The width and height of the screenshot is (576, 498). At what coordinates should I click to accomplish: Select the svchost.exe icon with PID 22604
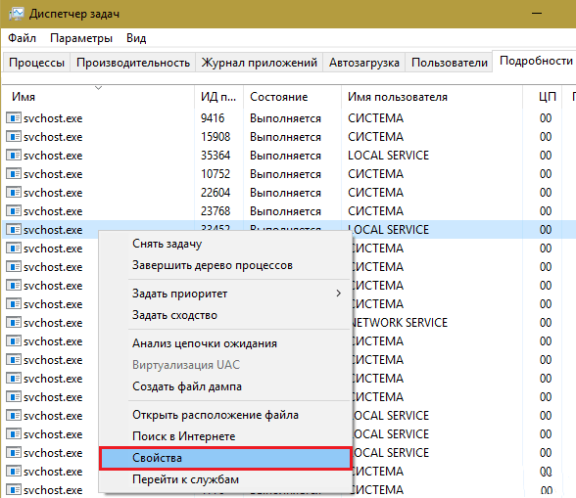coord(14,193)
